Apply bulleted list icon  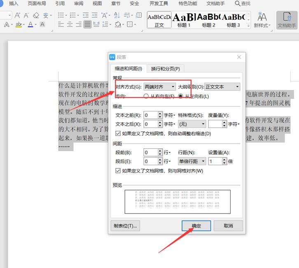[61, 15]
